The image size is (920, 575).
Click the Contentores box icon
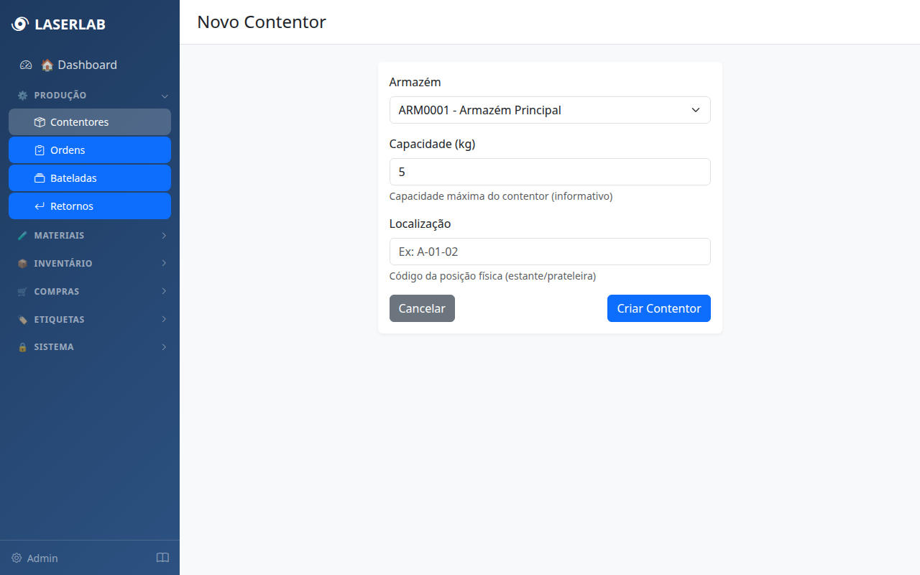pyautogui.click(x=40, y=122)
